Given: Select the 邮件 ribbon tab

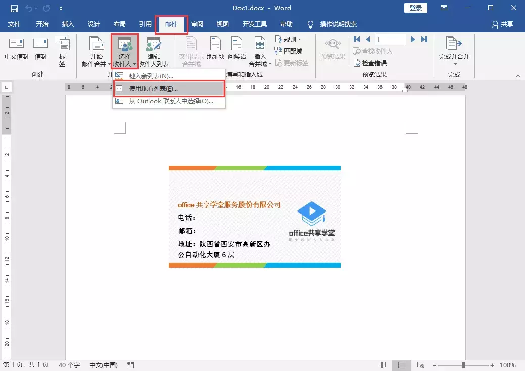Looking at the screenshot, I should click(x=171, y=24).
